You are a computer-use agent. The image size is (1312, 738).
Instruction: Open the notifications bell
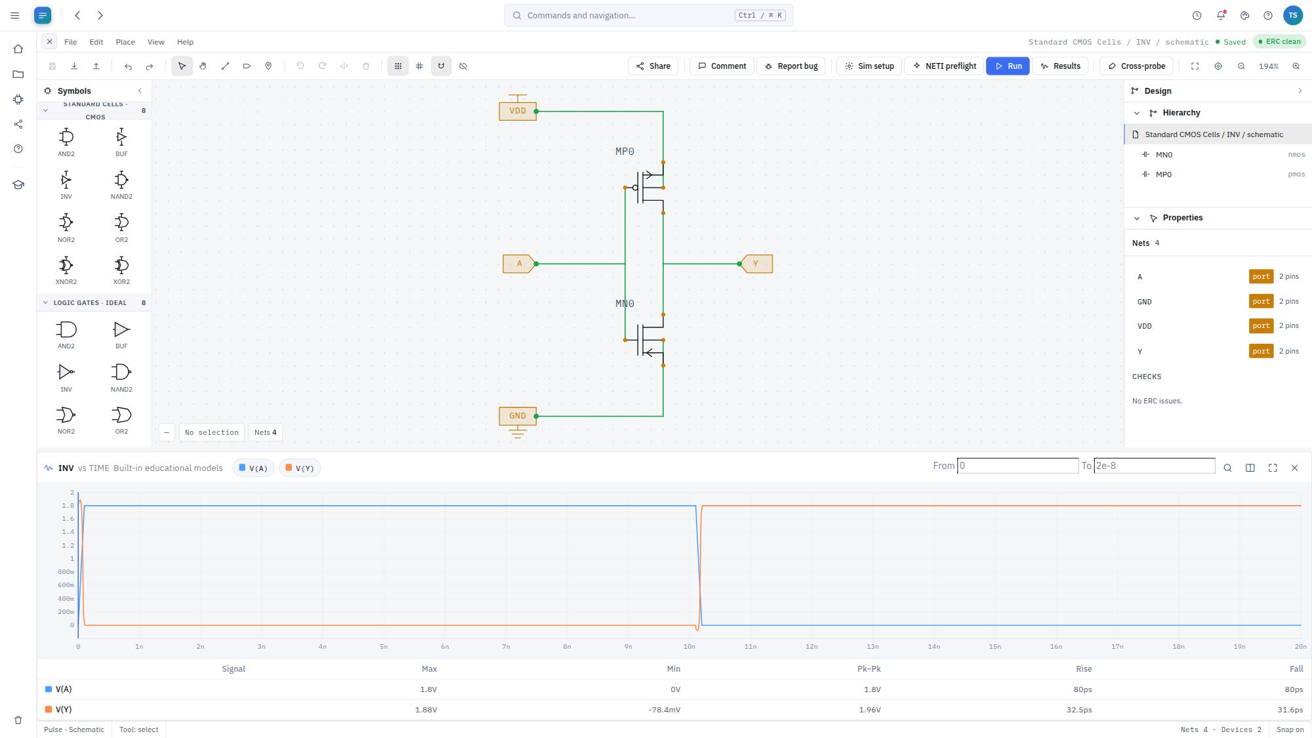1221,15
